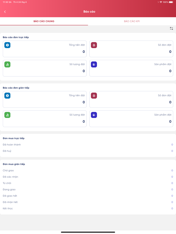
Task: Open Số đơn đặt card under đơn trực tiếp
Action: click(x=131, y=49)
